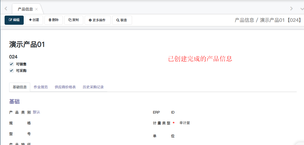Image resolution: width=304 pixels, height=145 pixels.
Task: Close the 产品信息 page tab
Action: (36, 9)
